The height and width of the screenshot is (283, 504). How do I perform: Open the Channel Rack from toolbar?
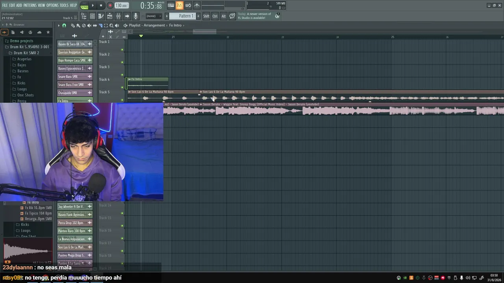coord(92,16)
